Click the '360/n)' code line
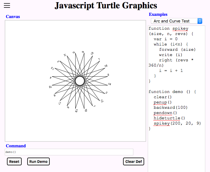Image resolution: width=210 pixels, height=172 pixels. click(x=156, y=65)
